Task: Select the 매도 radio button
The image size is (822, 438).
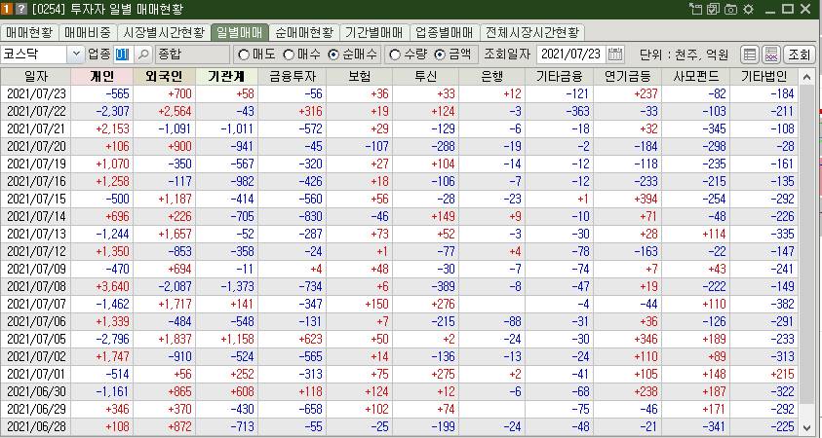Action: tap(243, 55)
